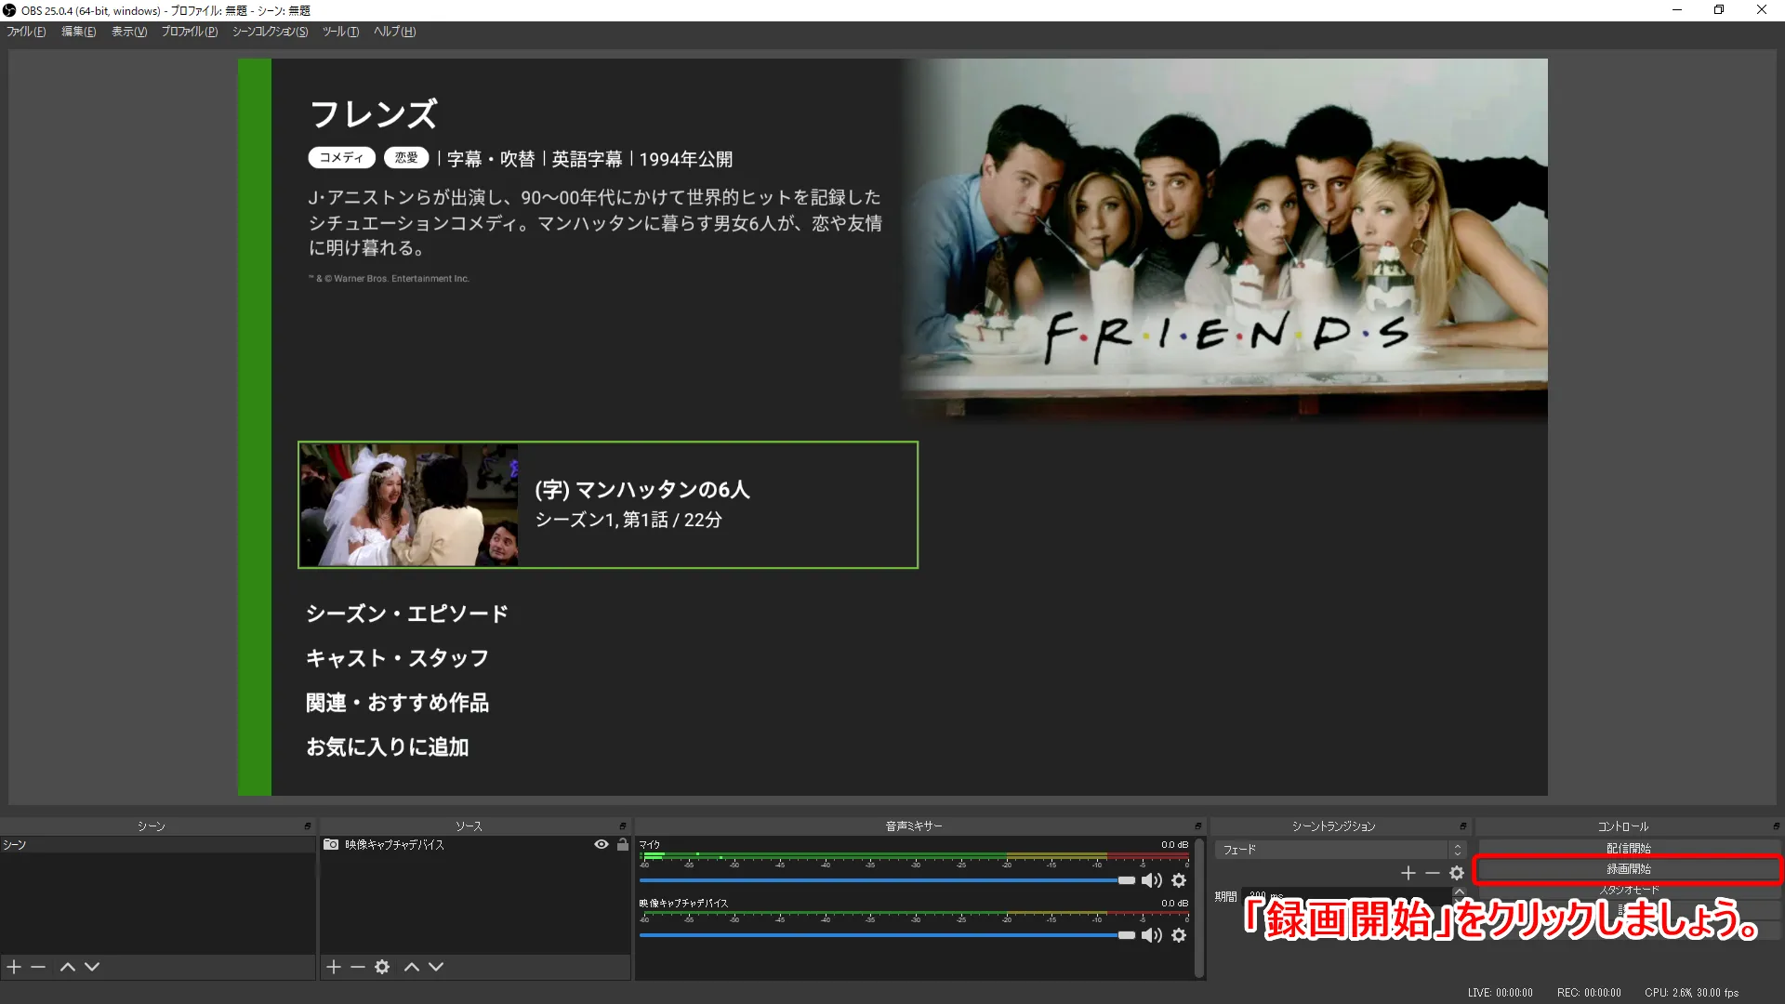Open the プロファイル menu

pyautogui.click(x=190, y=32)
